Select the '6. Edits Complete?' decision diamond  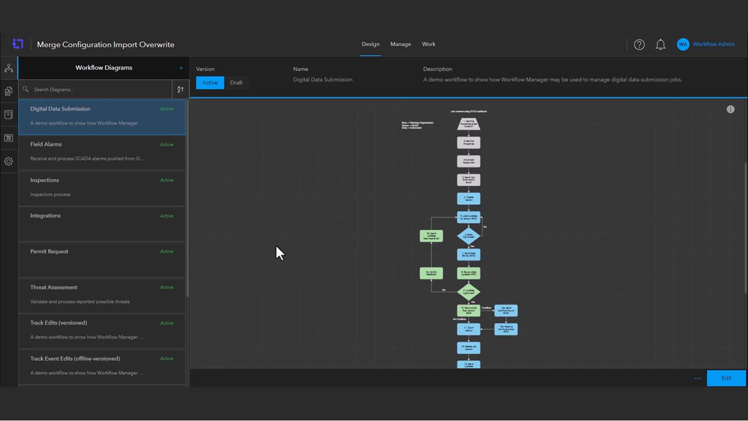469,236
